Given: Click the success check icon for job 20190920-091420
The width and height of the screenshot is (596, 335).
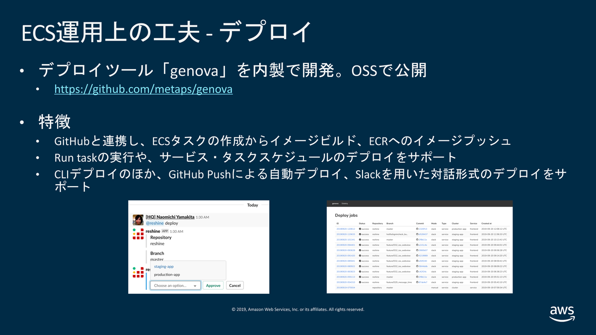Looking at the screenshot, I should (x=360, y=256).
